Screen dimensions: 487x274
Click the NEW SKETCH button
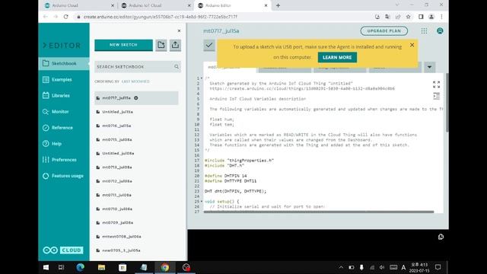123,45
